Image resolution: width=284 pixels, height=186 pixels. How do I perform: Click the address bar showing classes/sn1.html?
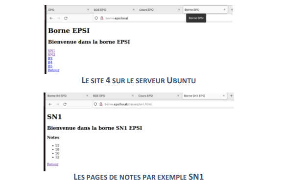point(163,104)
